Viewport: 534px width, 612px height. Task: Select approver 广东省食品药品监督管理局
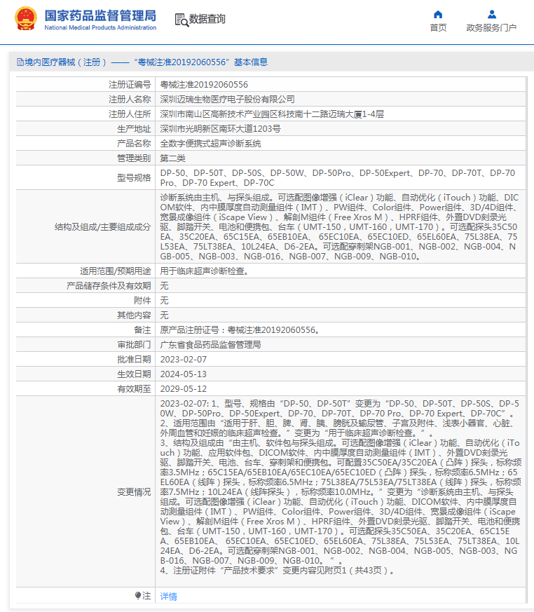point(211,345)
